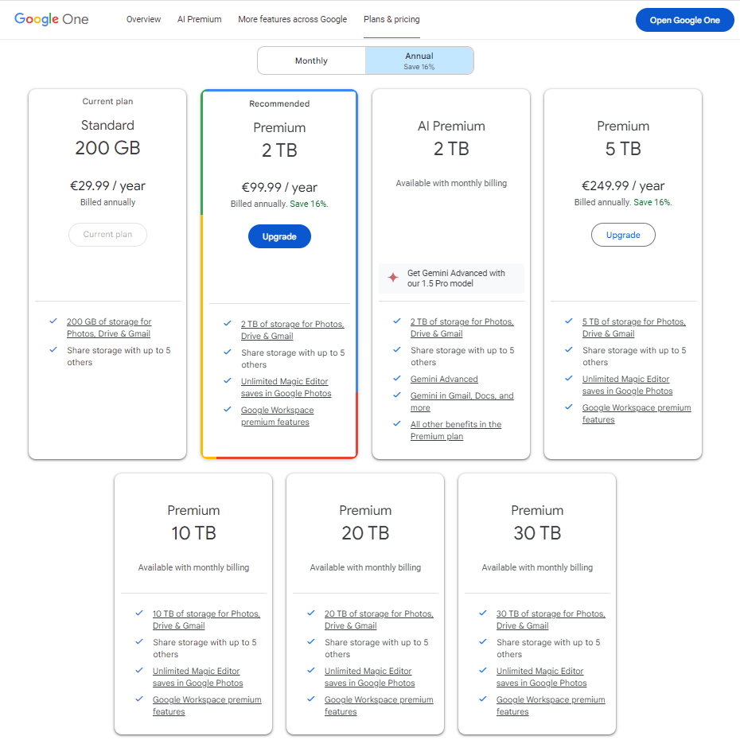Open Google Workspace premium features link in 20 TB card
The height and width of the screenshot is (740, 740).
coord(379,706)
